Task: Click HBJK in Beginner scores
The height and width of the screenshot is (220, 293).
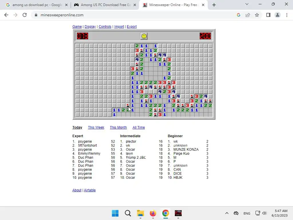Action: [178, 178]
